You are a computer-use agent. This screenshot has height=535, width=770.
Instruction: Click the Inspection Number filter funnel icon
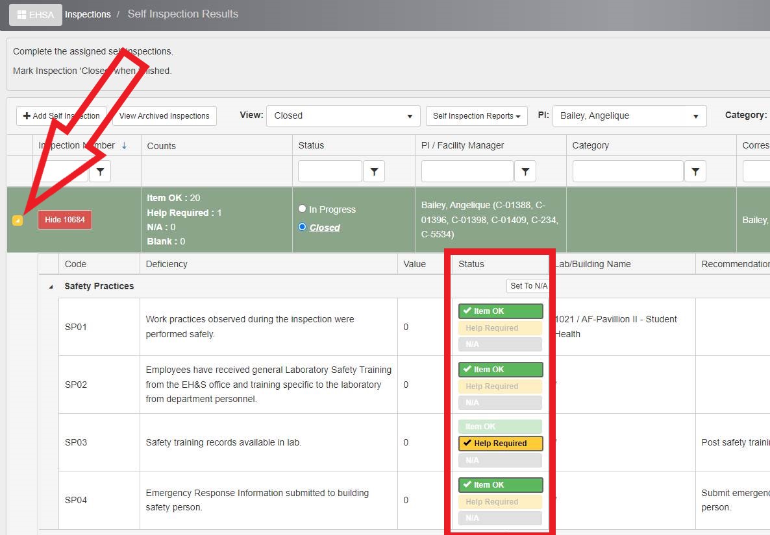(x=100, y=171)
